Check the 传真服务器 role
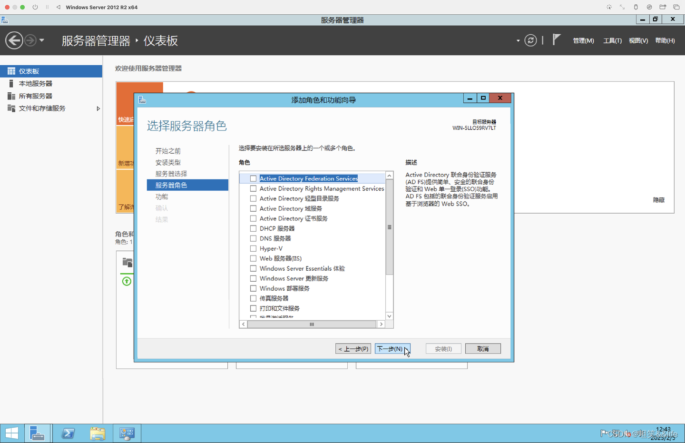 coord(253,298)
